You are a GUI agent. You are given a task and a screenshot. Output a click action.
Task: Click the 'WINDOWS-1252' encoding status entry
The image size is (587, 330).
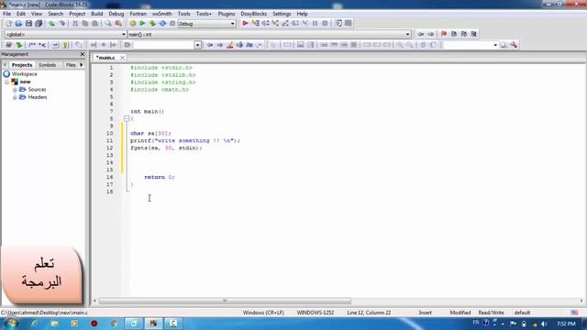(x=315, y=313)
